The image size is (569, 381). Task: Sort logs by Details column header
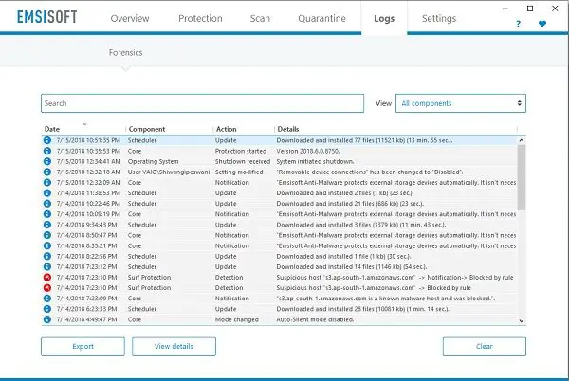(288, 129)
